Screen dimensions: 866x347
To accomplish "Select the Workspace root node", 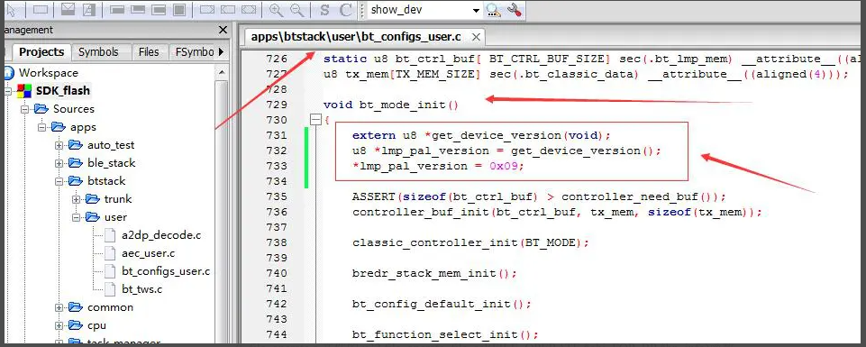I will (x=48, y=72).
